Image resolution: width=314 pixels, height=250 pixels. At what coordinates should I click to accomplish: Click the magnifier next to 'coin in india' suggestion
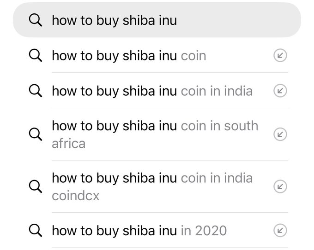coord(35,91)
